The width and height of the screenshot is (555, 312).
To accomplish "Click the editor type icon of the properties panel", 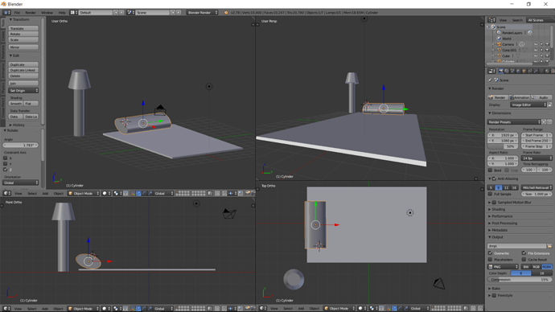I will 491,71.
